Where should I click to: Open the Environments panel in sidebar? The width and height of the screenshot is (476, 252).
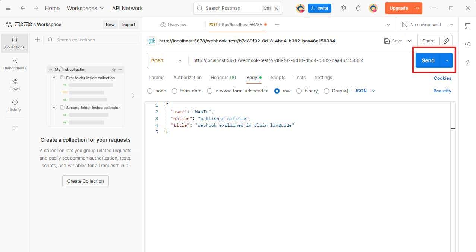coord(14,64)
